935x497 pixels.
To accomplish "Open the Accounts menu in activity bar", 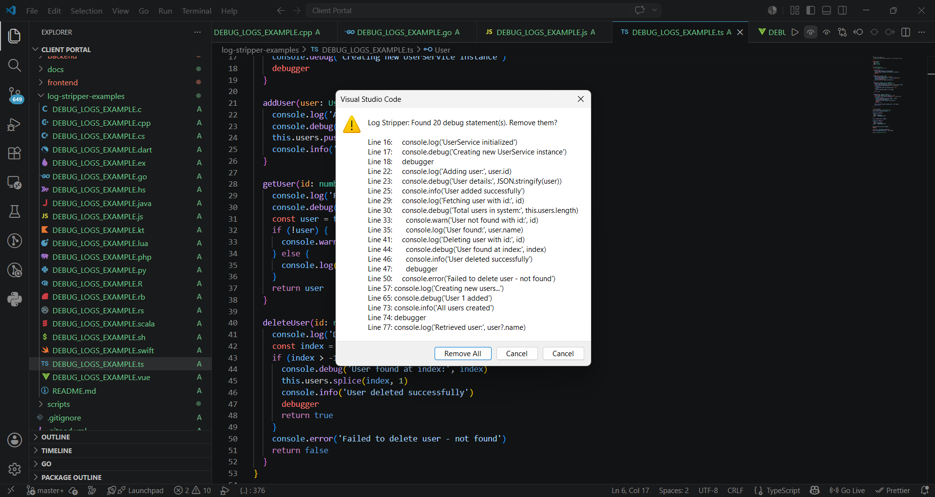I will (x=15, y=440).
